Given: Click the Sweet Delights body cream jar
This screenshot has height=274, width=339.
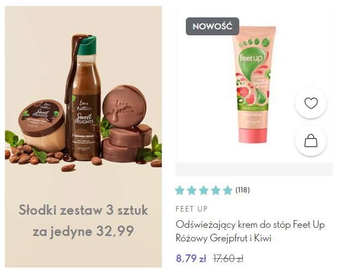Looking at the screenshot, I should tap(42, 126).
